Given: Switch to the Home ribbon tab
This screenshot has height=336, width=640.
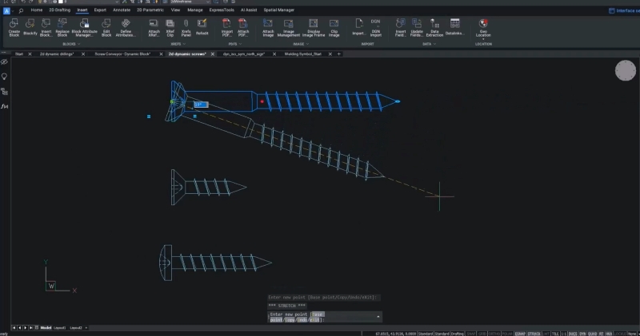Looking at the screenshot, I should (x=36, y=10).
